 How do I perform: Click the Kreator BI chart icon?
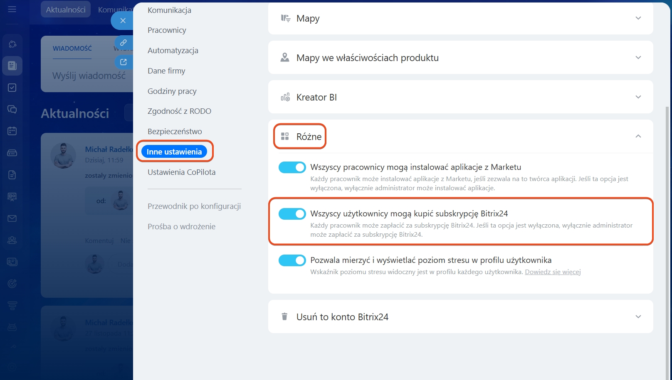285,97
